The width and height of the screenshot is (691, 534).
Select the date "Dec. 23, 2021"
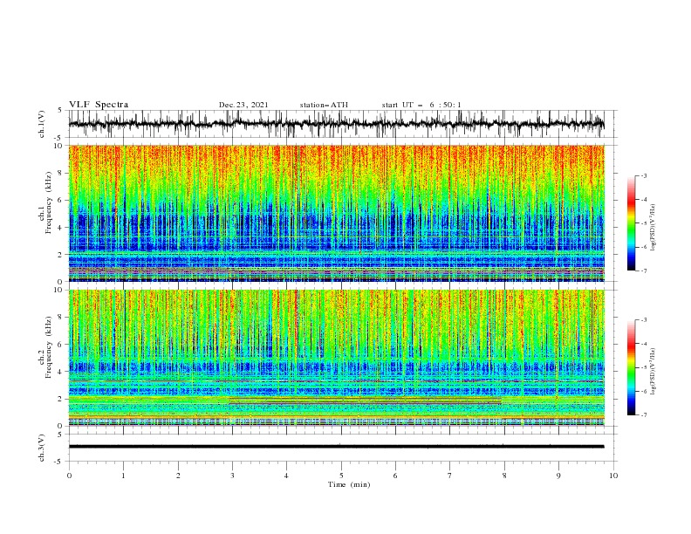[x=243, y=105]
